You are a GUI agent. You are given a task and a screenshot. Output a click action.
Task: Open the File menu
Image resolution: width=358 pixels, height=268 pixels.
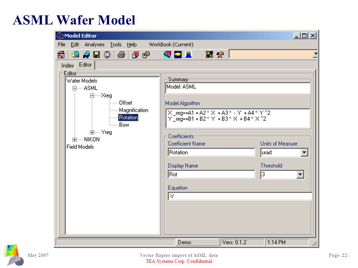tap(62, 44)
